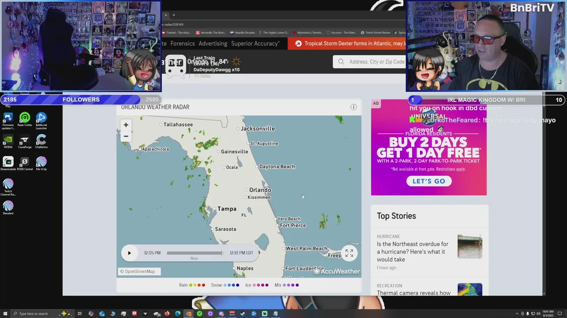Open the Tropical Storm Dexter alert banner

[346, 44]
